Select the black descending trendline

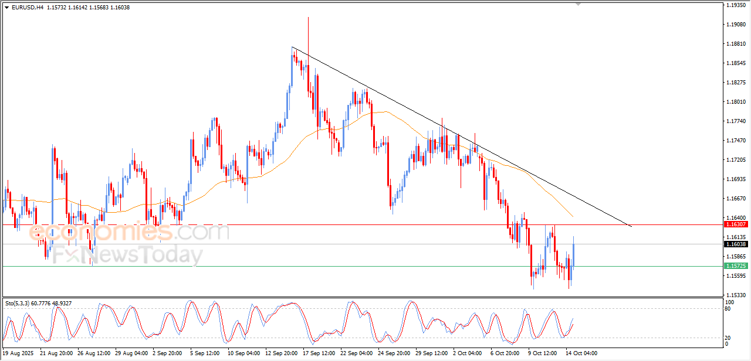[x=461, y=136]
